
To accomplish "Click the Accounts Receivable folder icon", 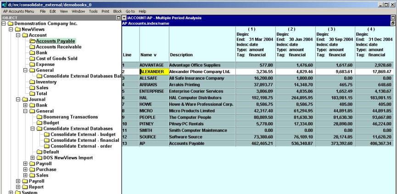I will (33, 47).
